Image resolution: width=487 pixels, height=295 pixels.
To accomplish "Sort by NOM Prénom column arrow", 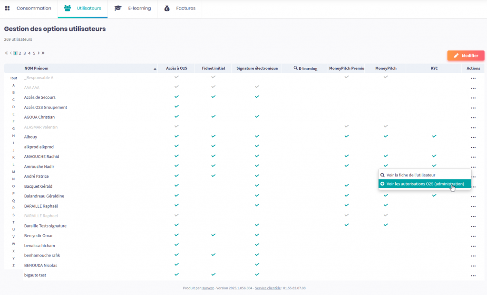I will (x=155, y=69).
